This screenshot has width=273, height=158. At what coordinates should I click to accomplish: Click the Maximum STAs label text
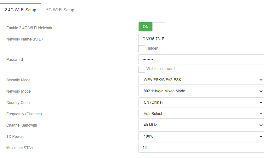point(20,148)
